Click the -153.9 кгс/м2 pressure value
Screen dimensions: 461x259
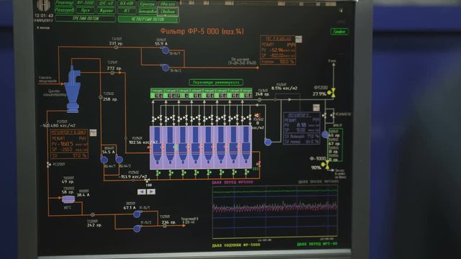pyautogui.click(x=133, y=177)
